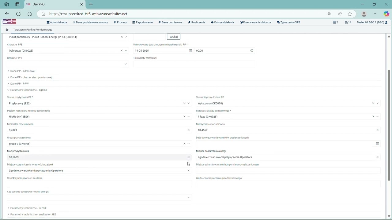Image resolution: width=392 pixels, height=220 pixels.
Task: Focus Token Daty Wstecznej input
Action: point(194,64)
